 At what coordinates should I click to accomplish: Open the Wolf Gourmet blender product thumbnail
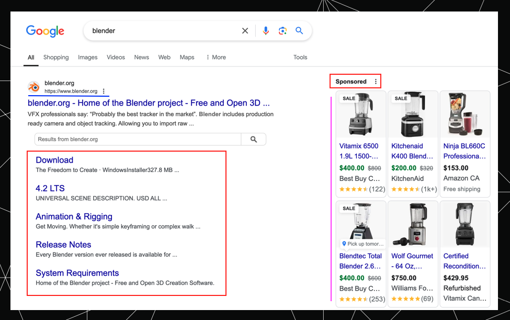tap(413, 225)
